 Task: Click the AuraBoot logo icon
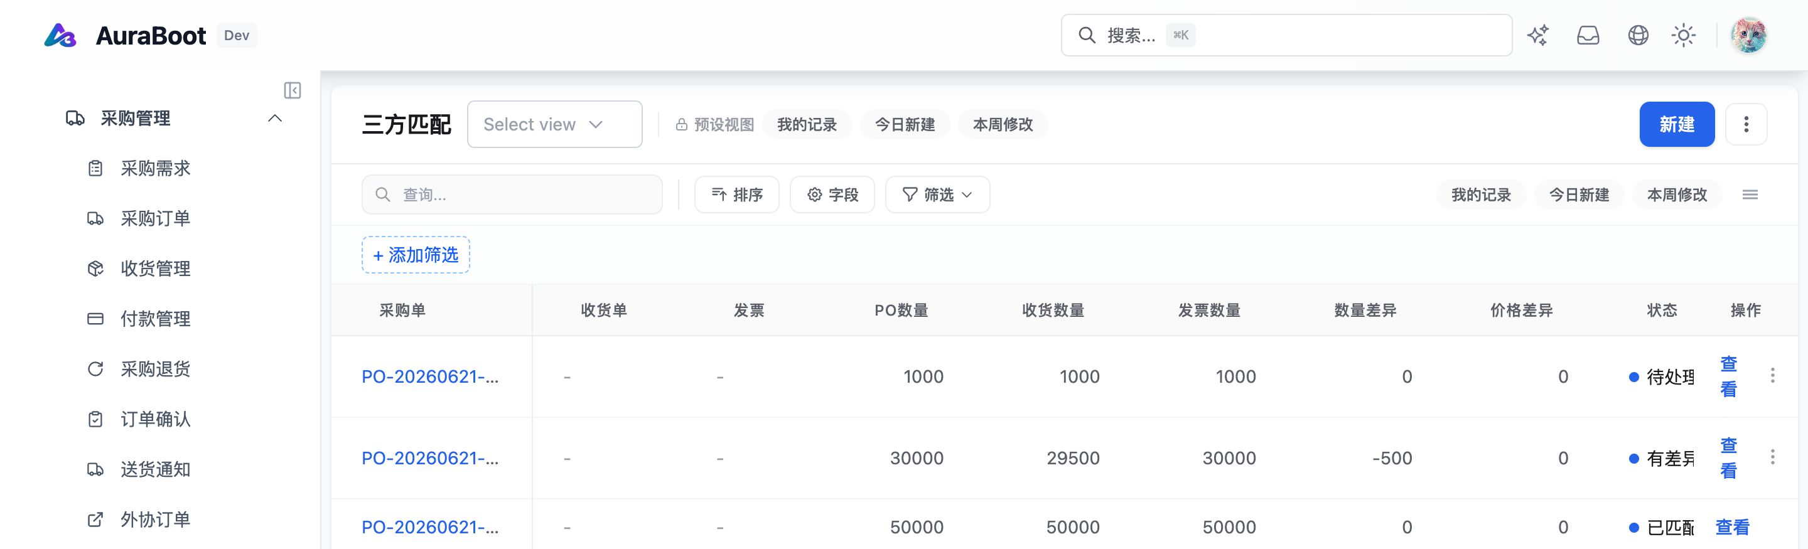(x=60, y=35)
